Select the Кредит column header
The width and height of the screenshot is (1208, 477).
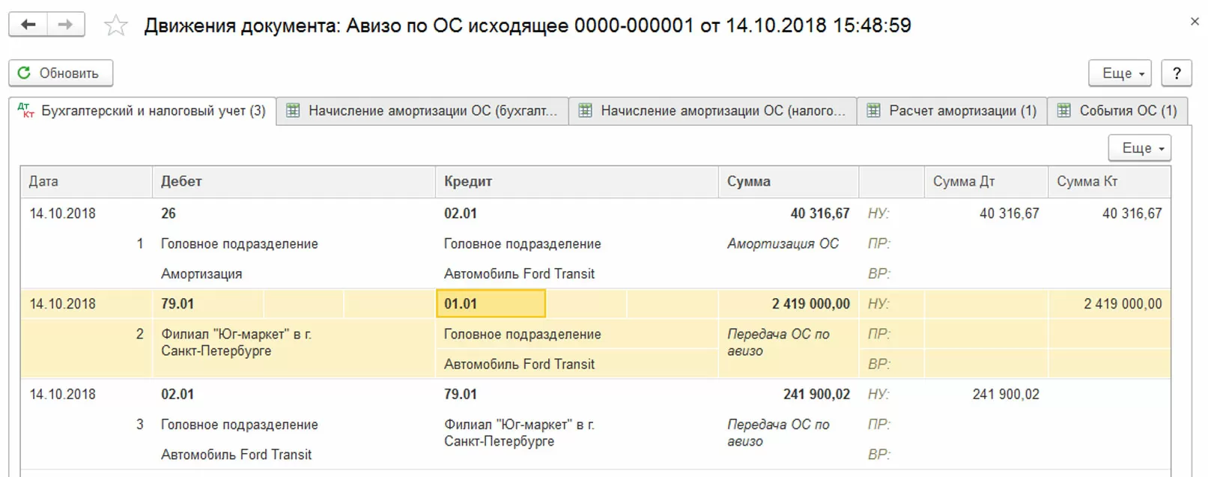click(x=467, y=181)
